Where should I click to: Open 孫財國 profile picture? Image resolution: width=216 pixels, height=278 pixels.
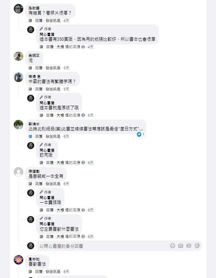[x=19, y=9]
